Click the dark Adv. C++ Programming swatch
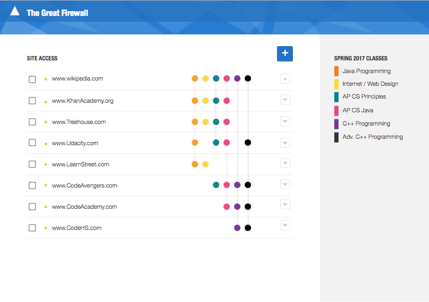Image resolution: width=429 pixels, height=302 pixels. click(336, 137)
